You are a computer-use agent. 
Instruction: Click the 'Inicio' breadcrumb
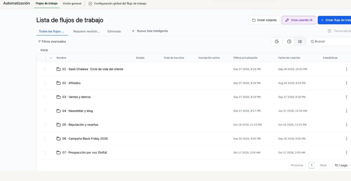(44, 50)
